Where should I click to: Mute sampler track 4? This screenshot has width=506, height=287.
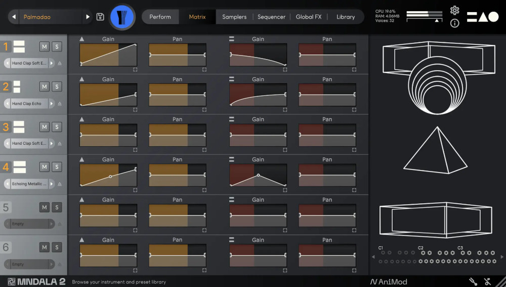pyautogui.click(x=45, y=167)
